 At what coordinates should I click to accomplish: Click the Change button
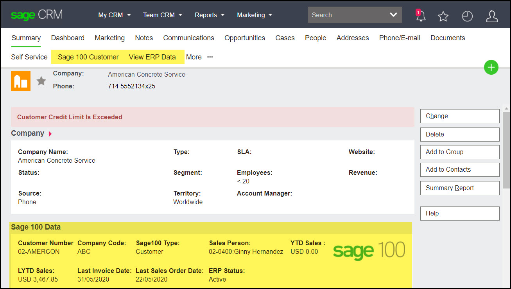pos(460,116)
